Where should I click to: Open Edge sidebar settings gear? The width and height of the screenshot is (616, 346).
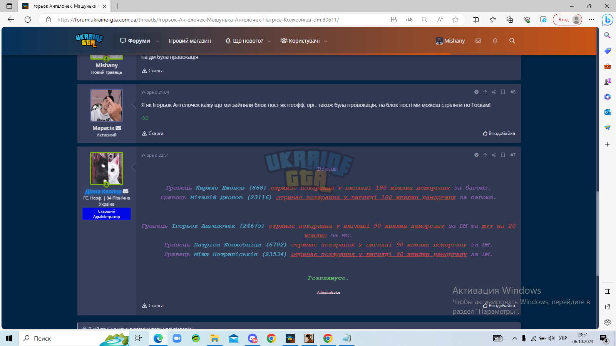point(608,322)
